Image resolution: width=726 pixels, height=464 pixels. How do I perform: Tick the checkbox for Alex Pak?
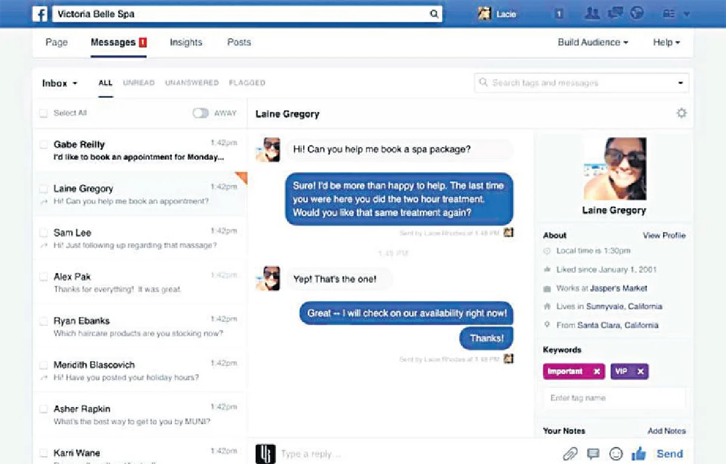click(x=44, y=276)
